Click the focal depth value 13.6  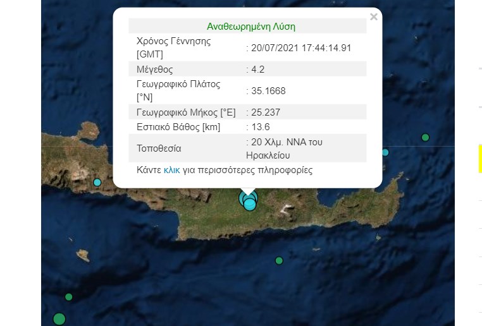(259, 128)
